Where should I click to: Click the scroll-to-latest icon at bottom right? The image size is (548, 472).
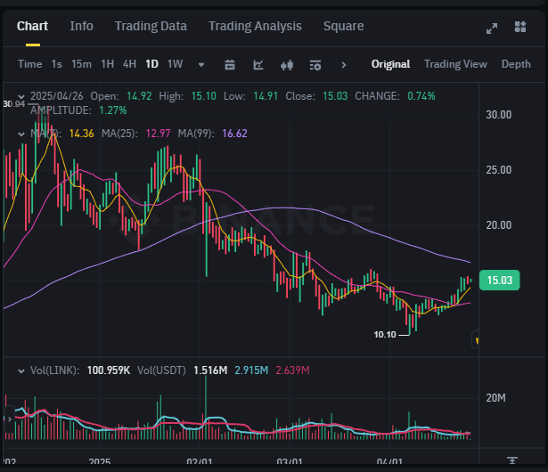pos(512,460)
